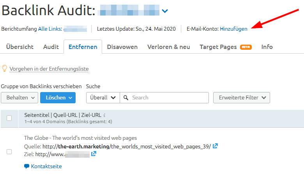
Task: Click the Ziel http://www. target URL
Action: pyautogui.click(x=63, y=154)
